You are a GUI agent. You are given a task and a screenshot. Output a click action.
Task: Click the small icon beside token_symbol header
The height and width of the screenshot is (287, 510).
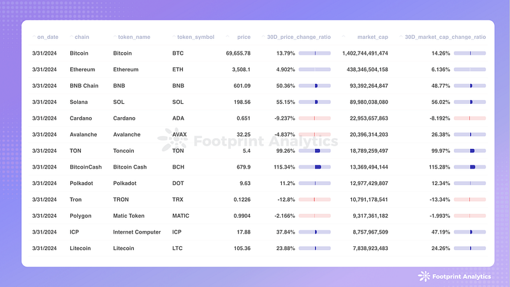point(174,37)
